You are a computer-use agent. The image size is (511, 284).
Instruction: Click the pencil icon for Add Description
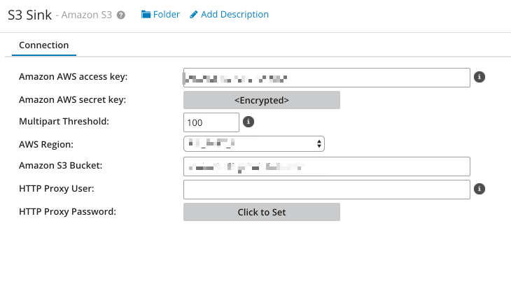coord(194,15)
